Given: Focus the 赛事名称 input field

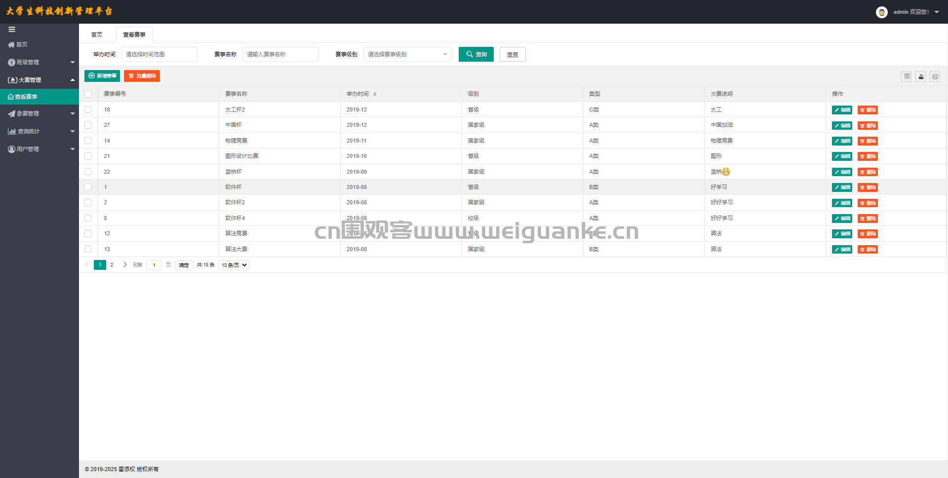Looking at the screenshot, I should (x=280, y=54).
